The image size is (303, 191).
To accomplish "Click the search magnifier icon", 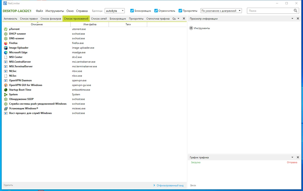I will [x=296, y=11].
